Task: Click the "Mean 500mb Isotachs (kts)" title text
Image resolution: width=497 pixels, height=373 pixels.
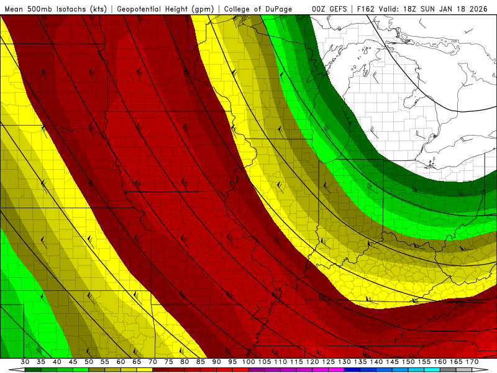Action: point(56,9)
